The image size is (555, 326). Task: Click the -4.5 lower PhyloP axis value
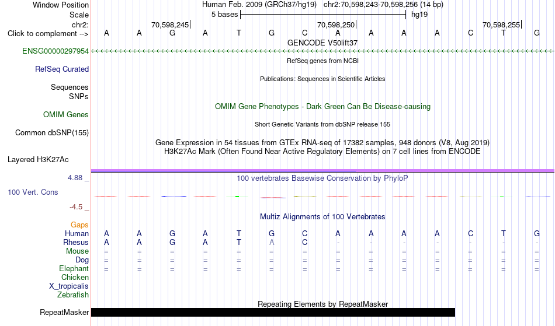[x=76, y=206]
